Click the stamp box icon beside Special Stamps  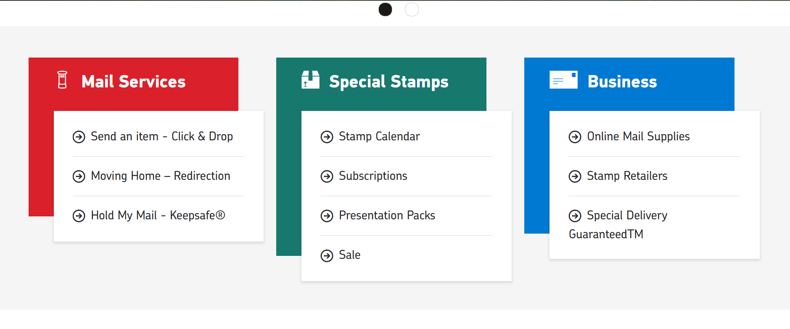click(x=310, y=80)
